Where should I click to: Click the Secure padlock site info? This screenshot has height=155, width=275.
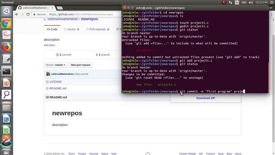40,14
